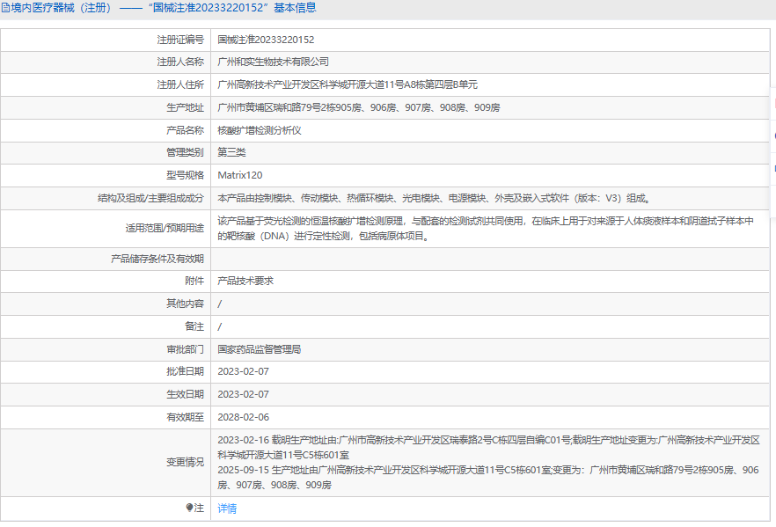The image size is (776, 527).
Task: Click the 适用范围/预期用途 row label
Action: tap(165, 228)
